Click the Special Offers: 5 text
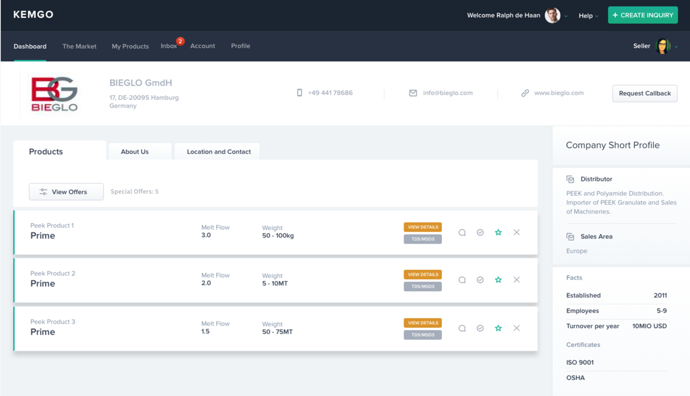 134,191
